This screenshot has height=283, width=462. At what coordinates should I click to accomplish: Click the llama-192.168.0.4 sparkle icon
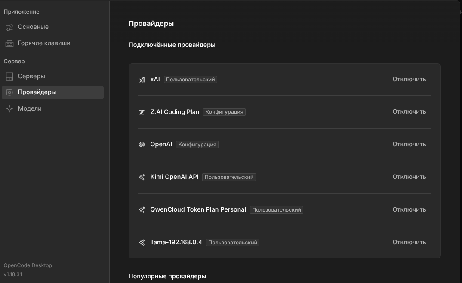coord(142,243)
